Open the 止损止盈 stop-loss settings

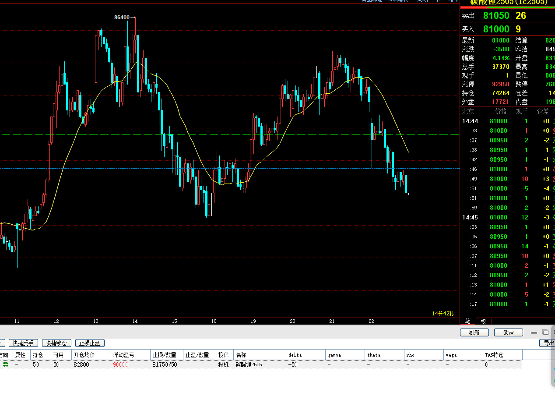(x=90, y=343)
